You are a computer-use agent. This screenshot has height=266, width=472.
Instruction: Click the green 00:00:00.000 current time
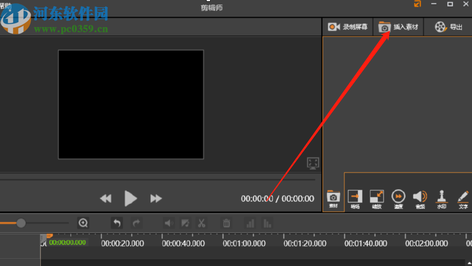(67, 243)
